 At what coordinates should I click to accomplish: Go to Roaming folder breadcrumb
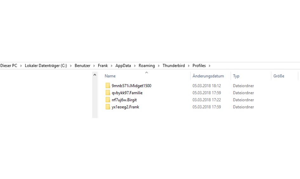[x=147, y=66]
